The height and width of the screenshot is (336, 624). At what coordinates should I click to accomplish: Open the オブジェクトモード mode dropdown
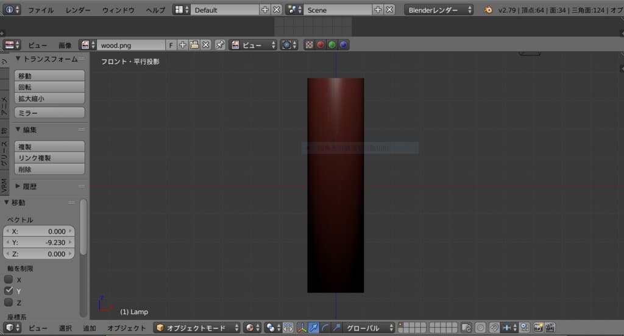(x=197, y=327)
